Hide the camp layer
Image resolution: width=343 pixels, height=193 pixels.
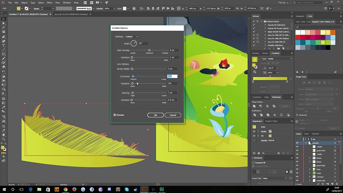(297, 173)
